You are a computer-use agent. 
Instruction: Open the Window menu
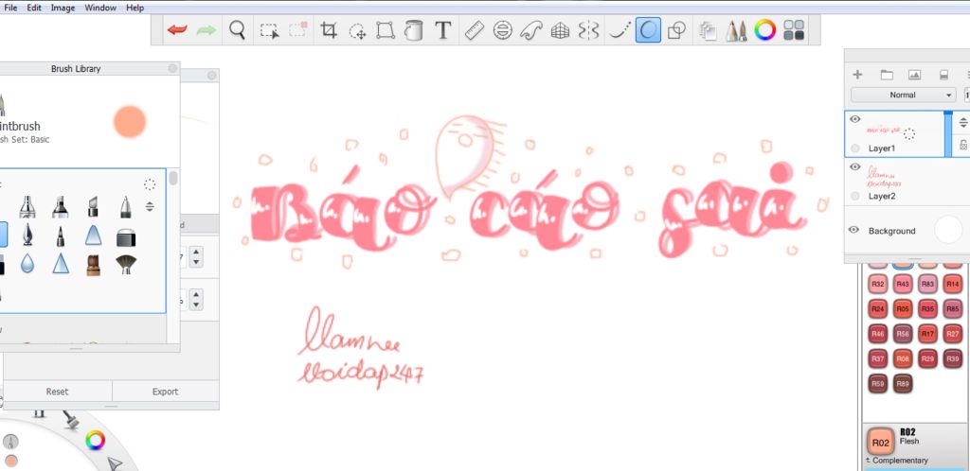coord(100,8)
